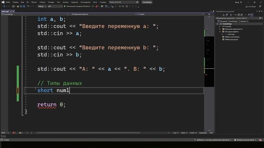The width and height of the screenshot is (264, 148).
Task: Start the local Windows debugger
Action: pos(78,7)
